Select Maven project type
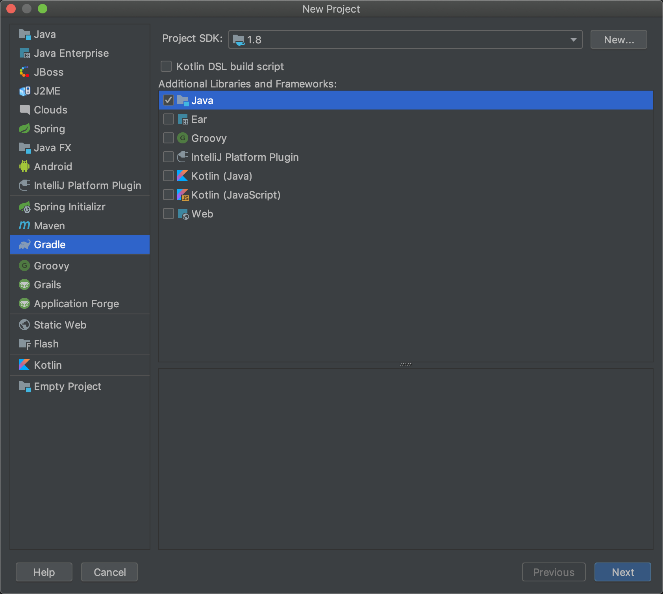The image size is (663, 594). [x=80, y=226]
